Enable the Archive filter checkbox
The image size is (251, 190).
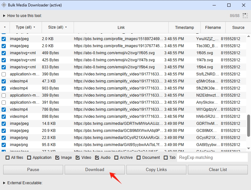(x=116, y=158)
